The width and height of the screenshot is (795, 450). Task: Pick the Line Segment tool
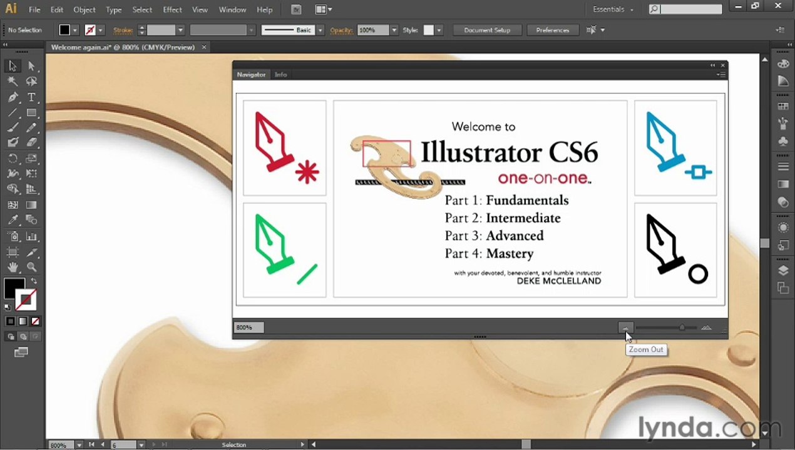coord(13,113)
